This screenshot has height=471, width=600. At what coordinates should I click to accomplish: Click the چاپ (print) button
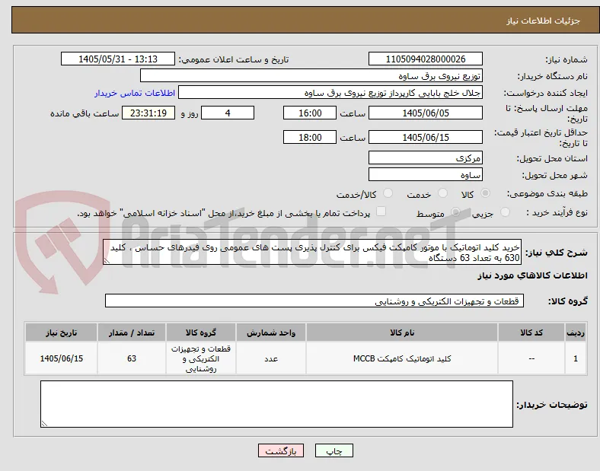[x=334, y=450]
